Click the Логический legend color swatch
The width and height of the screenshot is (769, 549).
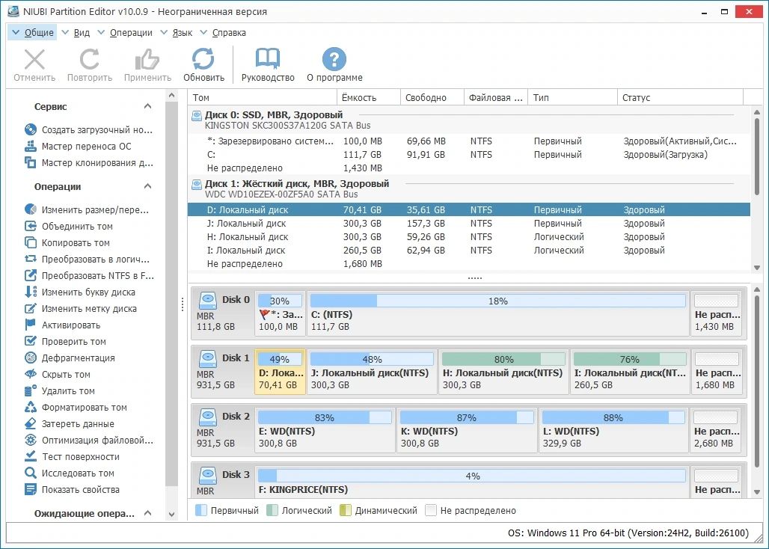pos(272,510)
